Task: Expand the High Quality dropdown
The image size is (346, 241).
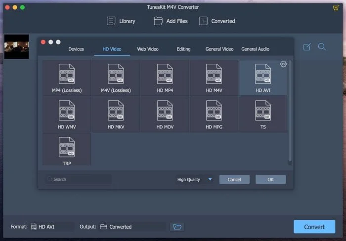Action: (194, 179)
